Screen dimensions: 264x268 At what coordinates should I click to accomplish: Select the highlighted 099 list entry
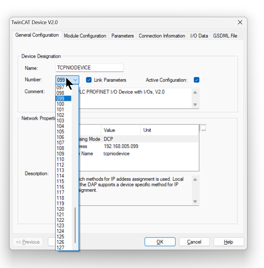[63, 99]
